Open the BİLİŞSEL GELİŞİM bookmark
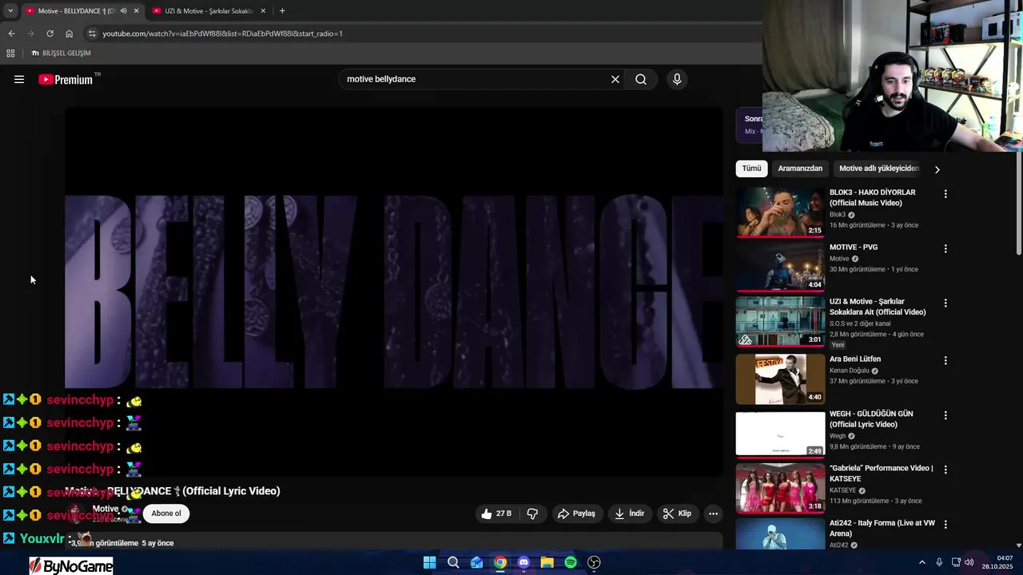The width and height of the screenshot is (1023, 575). coord(62,53)
